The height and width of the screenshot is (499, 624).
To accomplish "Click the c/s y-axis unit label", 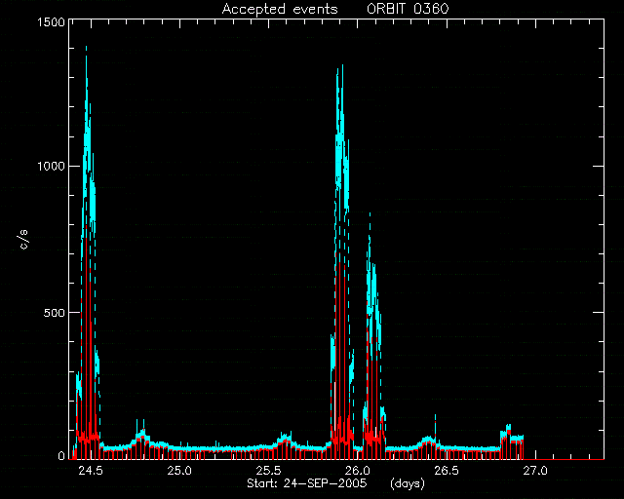I will point(23,240).
